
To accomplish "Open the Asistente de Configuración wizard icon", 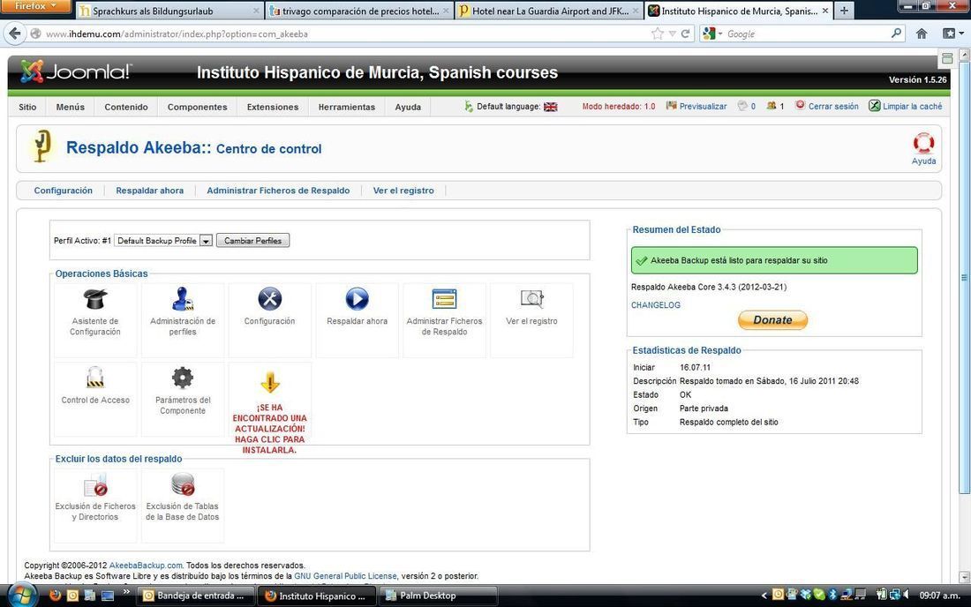I will (x=95, y=299).
